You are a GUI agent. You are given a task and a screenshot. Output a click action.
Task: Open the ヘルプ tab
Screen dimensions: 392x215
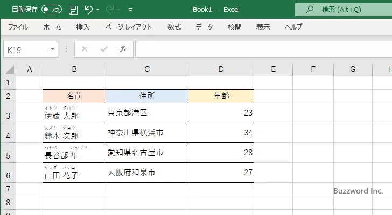pos(293,27)
